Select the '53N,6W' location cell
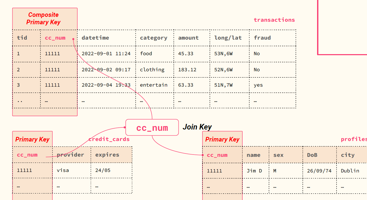367x200 pixels. tap(223, 54)
